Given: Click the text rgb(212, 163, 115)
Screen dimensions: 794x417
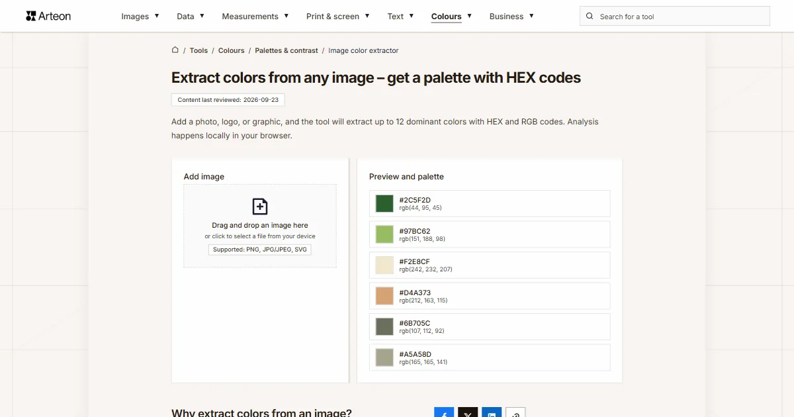Looking at the screenshot, I should (x=423, y=301).
